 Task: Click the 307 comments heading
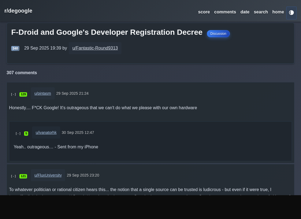click(x=22, y=73)
